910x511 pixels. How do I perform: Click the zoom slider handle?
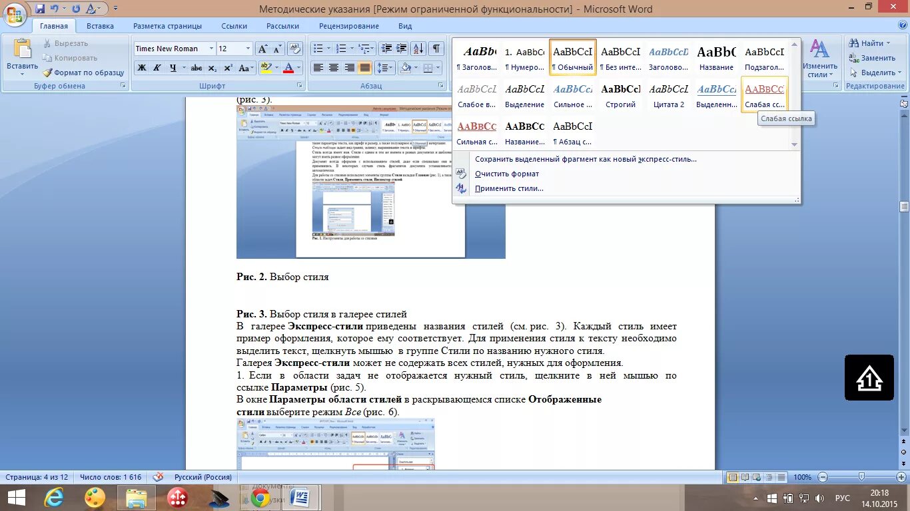pos(861,477)
